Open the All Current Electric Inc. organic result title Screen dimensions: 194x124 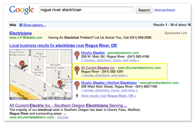point(68,105)
